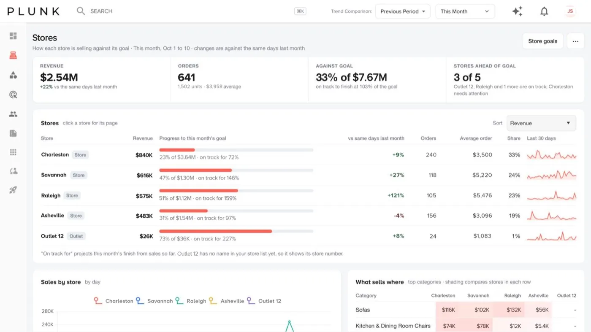The width and height of the screenshot is (591, 332).
Task: Open the document report sidebar icon
Action: coord(13,133)
